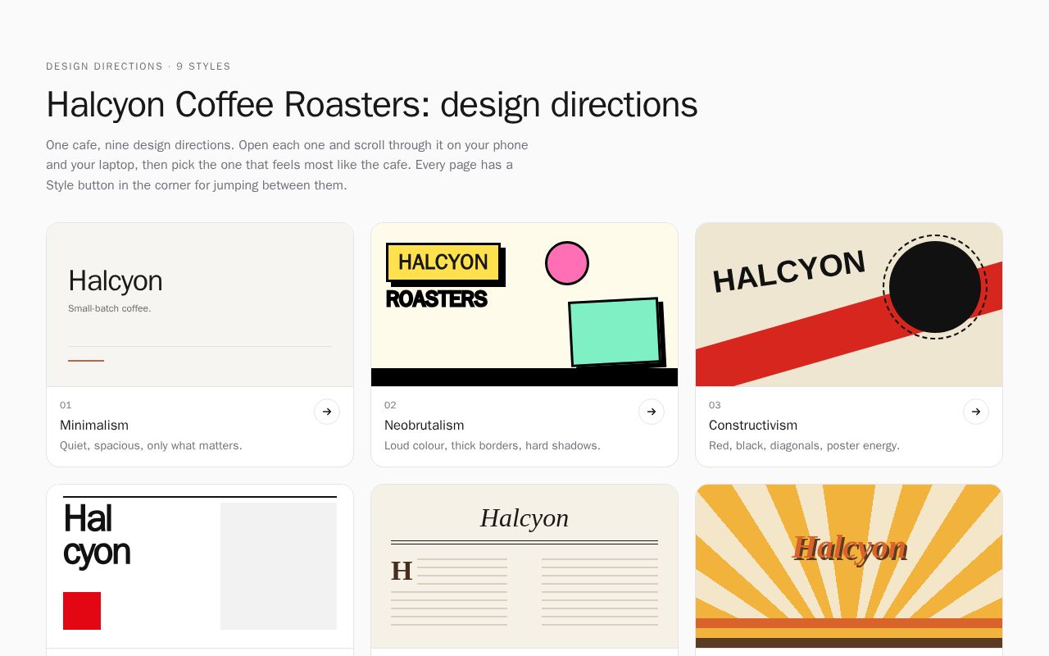Click the intro paragraph starting 'One cafe, nine'
This screenshot has height=656, width=1049.
pos(287,165)
